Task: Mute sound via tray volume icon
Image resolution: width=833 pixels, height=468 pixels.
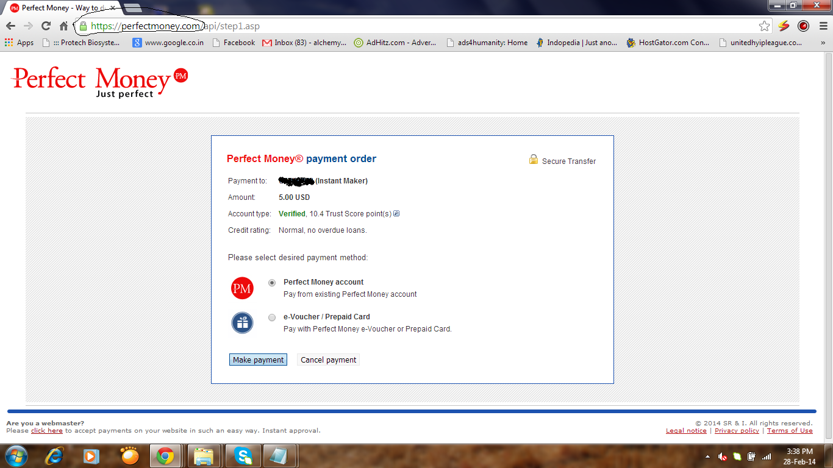Action: click(x=722, y=456)
